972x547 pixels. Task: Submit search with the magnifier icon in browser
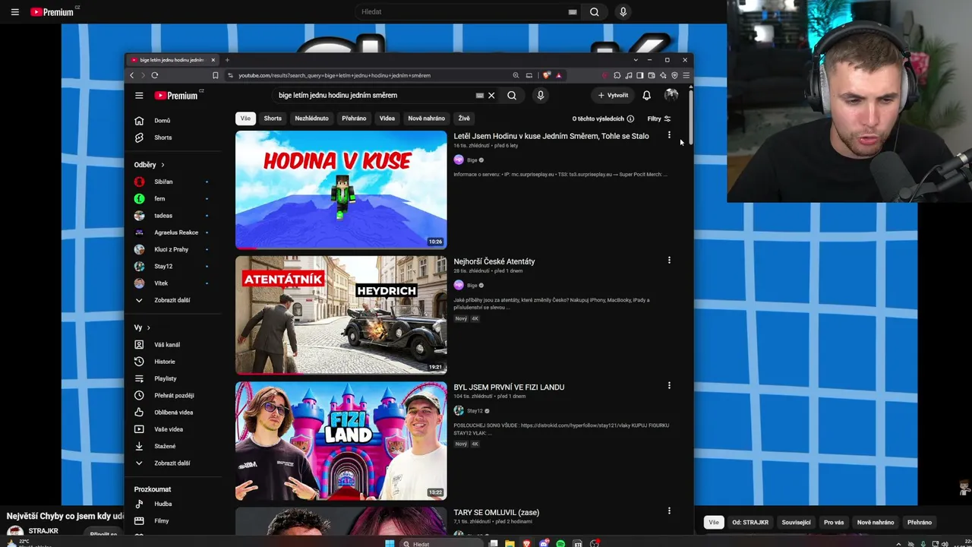click(x=512, y=96)
